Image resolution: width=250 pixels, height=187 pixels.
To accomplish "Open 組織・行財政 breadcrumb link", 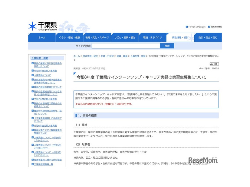I will (x=107, y=56).
